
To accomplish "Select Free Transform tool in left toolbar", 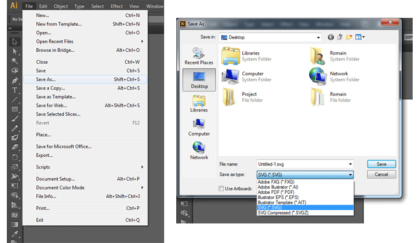I will (14, 186).
